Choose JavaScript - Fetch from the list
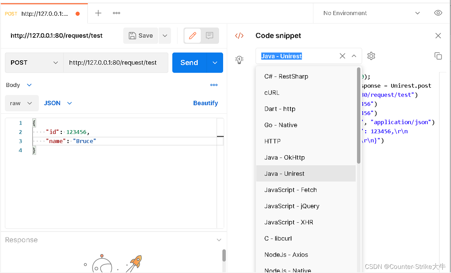Screen dimensions: 451x273 tap(306, 190)
